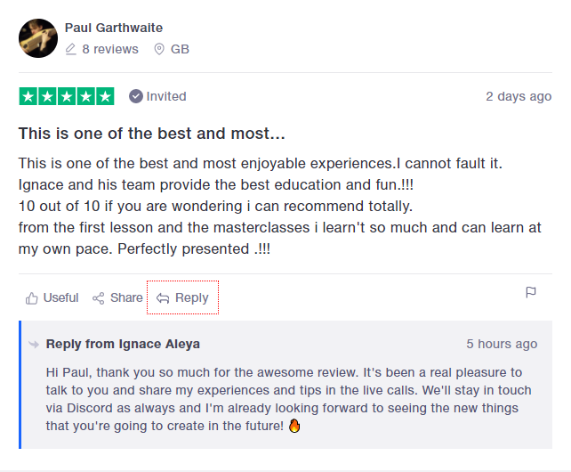Click the '5 hours ago' reply timestamp

(502, 344)
